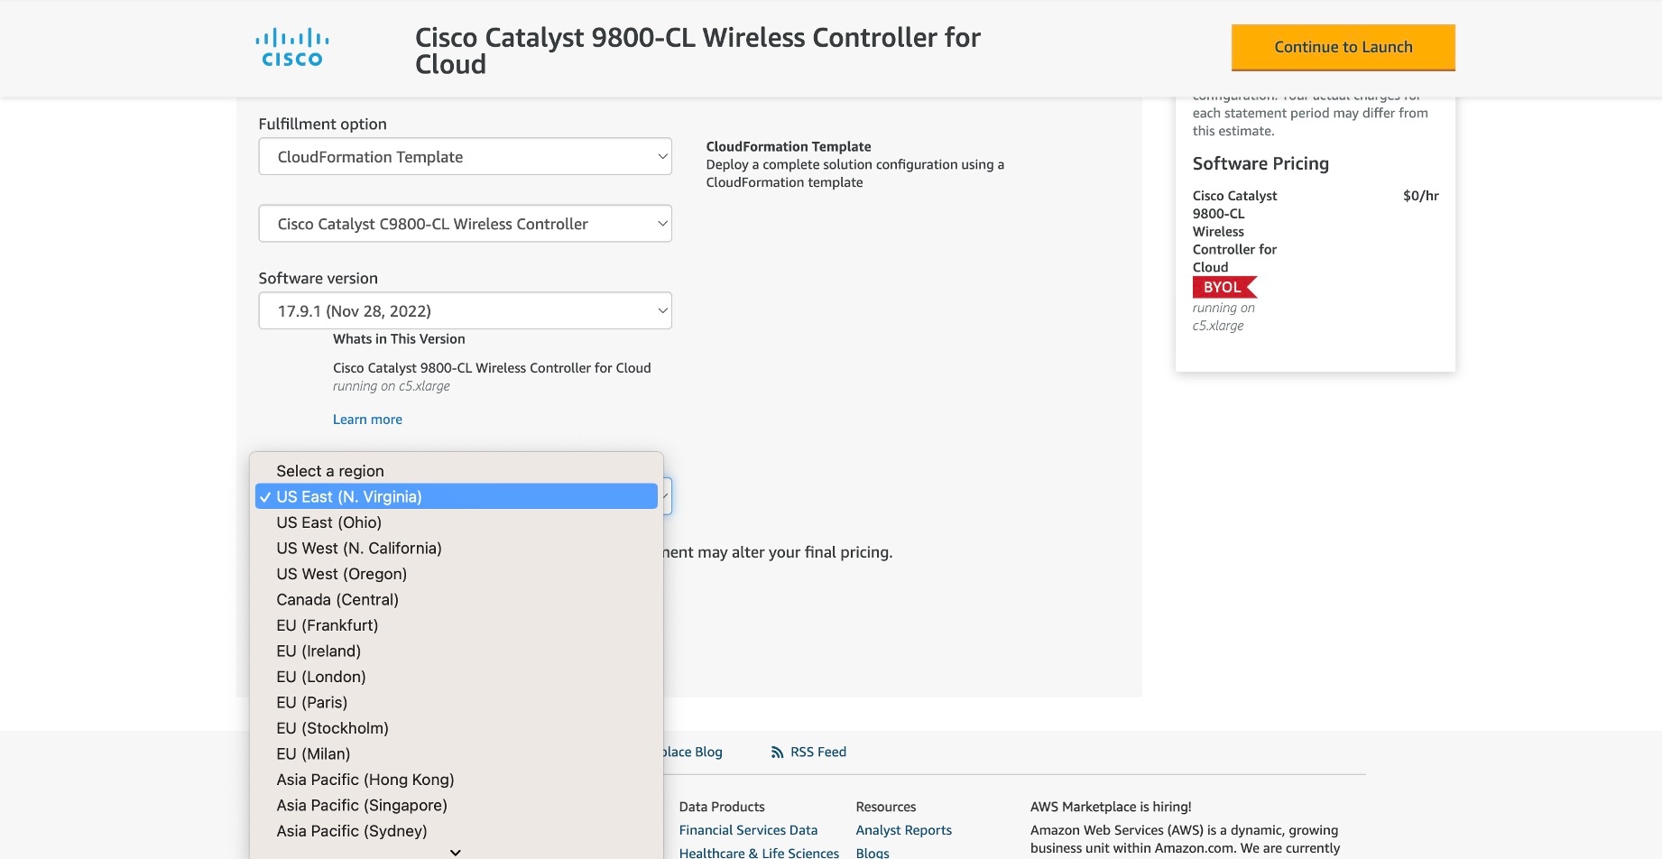1662x859 pixels.
Task: Open the Learn more link
Action: pos(367,420)
